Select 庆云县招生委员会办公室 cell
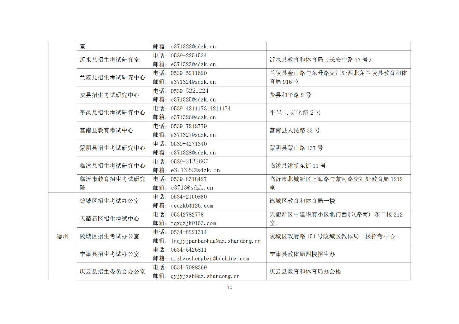Viewport: 459px width, 324px height. coord(113,272)
